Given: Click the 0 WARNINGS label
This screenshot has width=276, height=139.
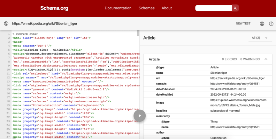Looking at the screenshot, I should click(x=250, y=59).
